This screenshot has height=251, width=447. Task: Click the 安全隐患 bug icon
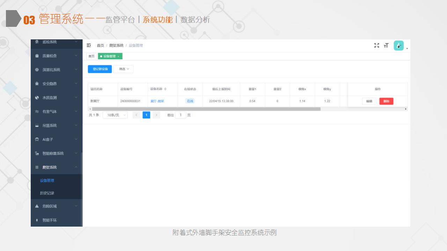click(x=37, y=84)
